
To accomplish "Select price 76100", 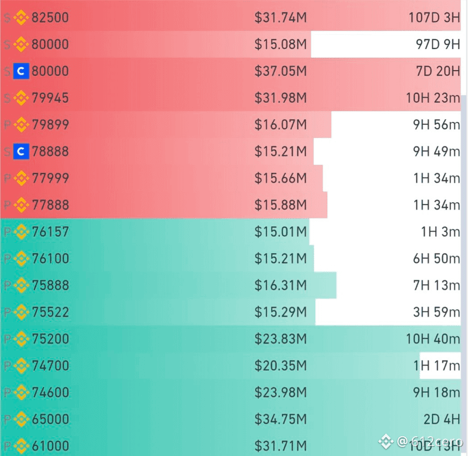I will pyautogui.click(x=50, y=259).
